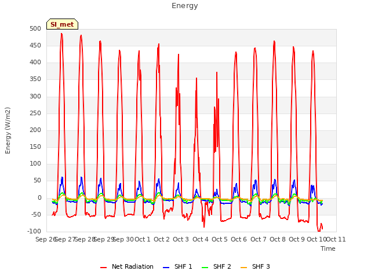Click the Sep 30 x-axis date label

[123, 239]
